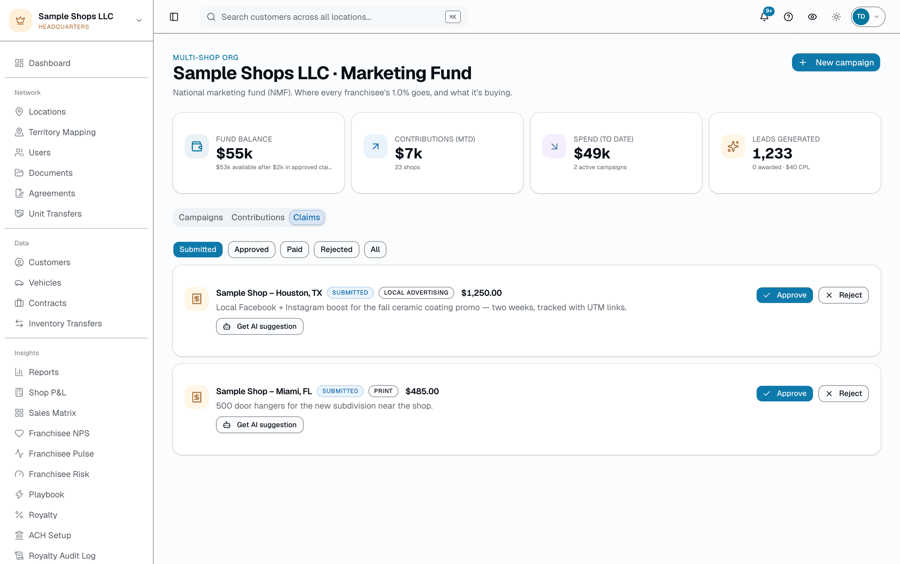Click the PRINT category tag
The image size is (900, 564).
coord(383,391)
